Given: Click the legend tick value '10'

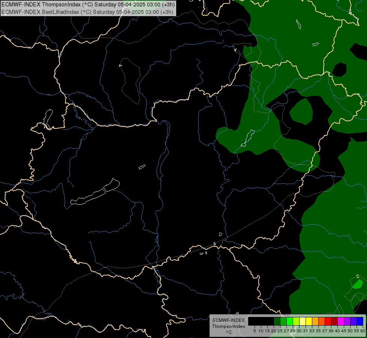Looking at the screenshot, I should pos(261,331).
